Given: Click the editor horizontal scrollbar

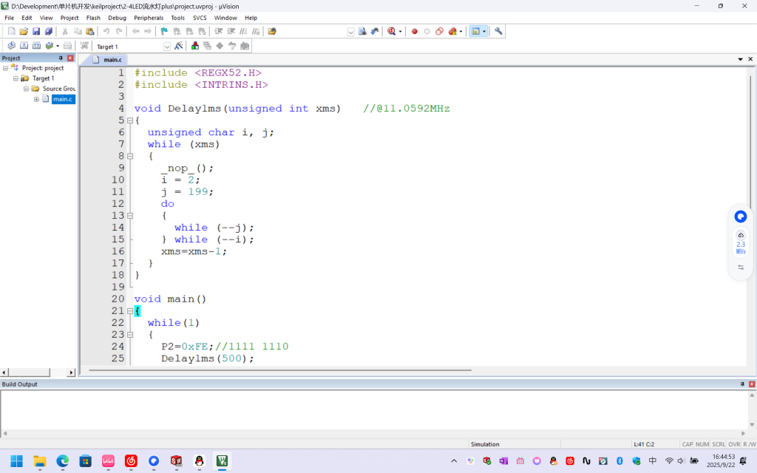Looking at the screenshot, I should pos(281,370).
